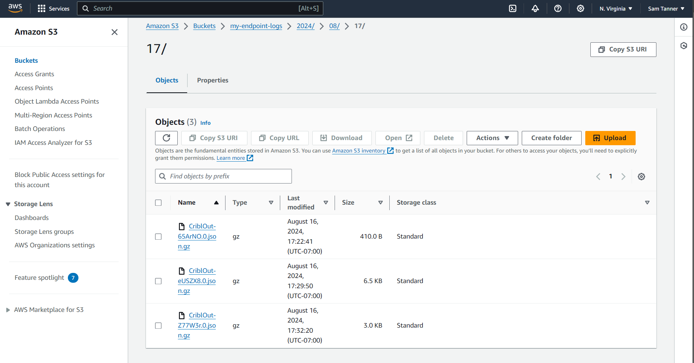Tick the checkbox for CriblOut-eUSZX8.0.json.gz

pos(158,281)
